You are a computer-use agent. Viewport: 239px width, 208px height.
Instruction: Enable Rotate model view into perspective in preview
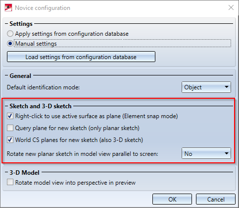[10, 182]
